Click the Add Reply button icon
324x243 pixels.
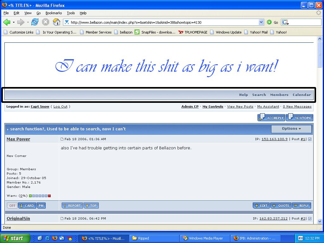coord(271,118)
